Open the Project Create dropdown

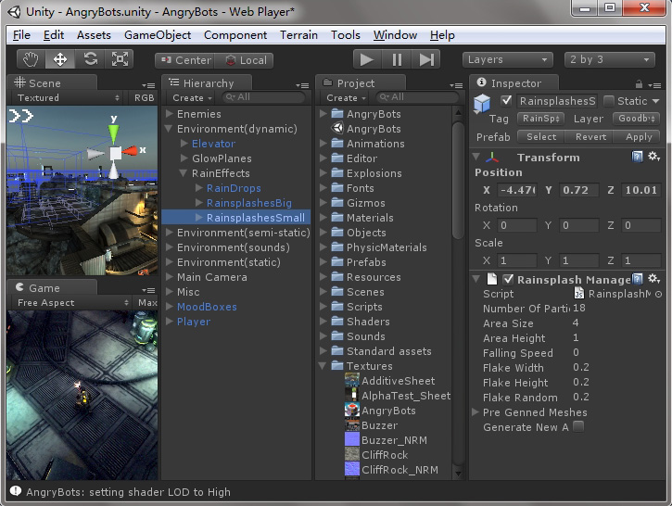click(x=346, y=97)
